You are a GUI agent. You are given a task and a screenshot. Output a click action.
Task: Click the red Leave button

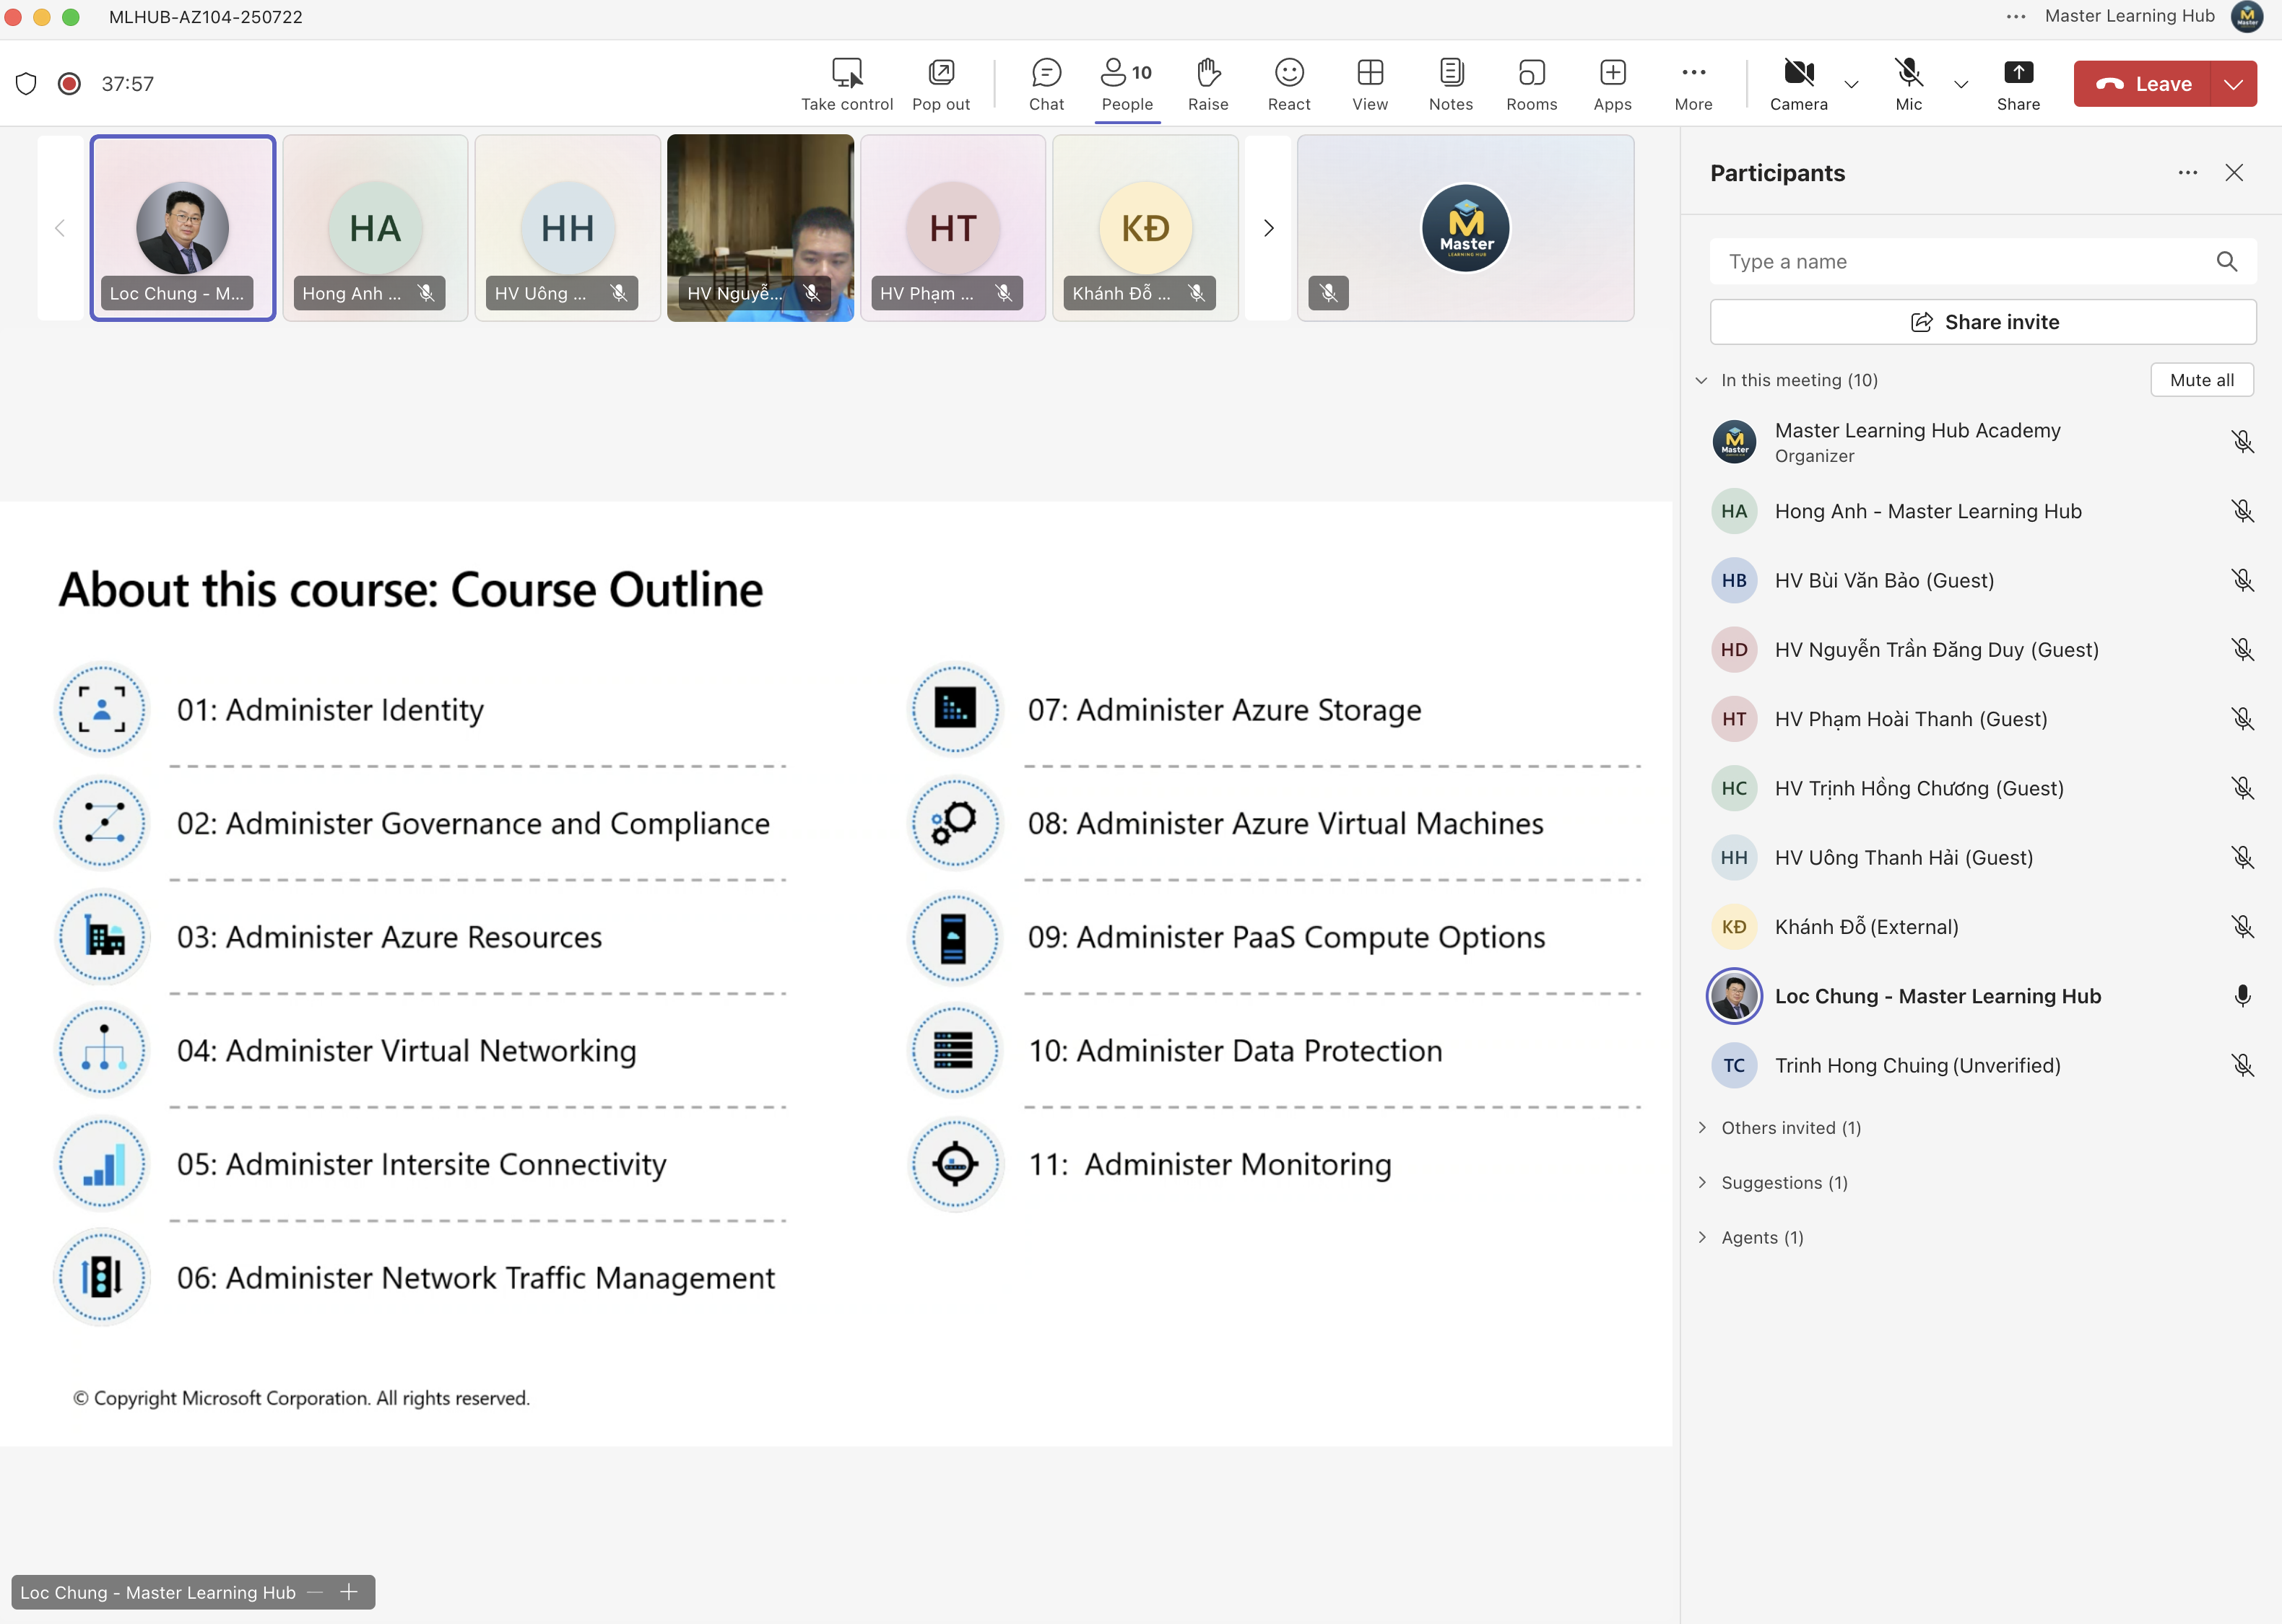[2142, 84]
